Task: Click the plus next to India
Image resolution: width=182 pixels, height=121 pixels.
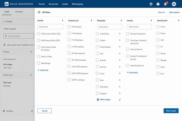Action: click(120, 53)
